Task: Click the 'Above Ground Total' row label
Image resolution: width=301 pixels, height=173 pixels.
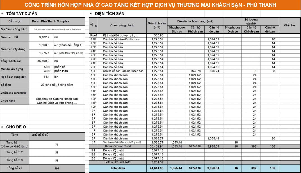Action: click(x=118, y=146)
